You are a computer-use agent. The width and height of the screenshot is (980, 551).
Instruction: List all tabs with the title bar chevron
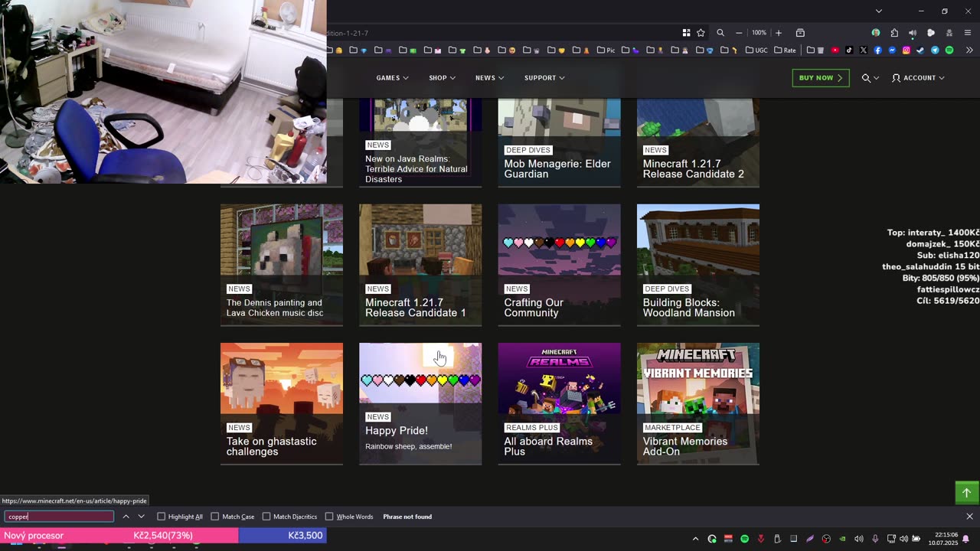tap(879, 11)
